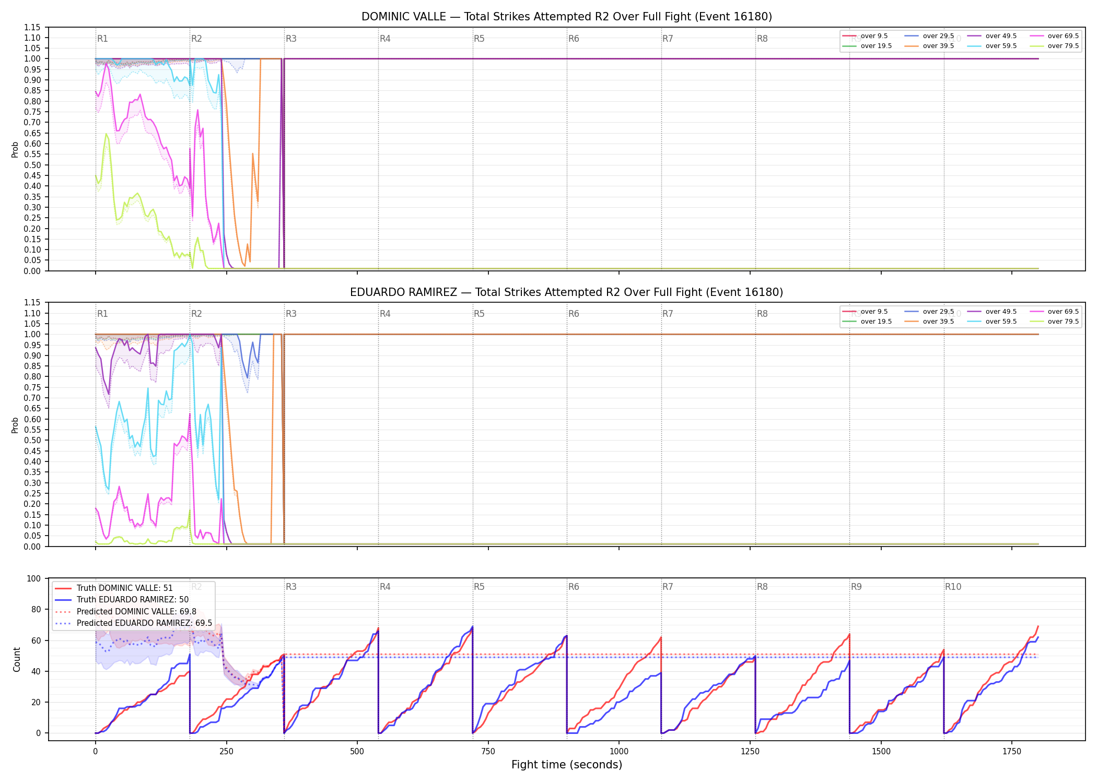Click 'over 39.5' legend entry in top chart

click(x=929, y=46)
